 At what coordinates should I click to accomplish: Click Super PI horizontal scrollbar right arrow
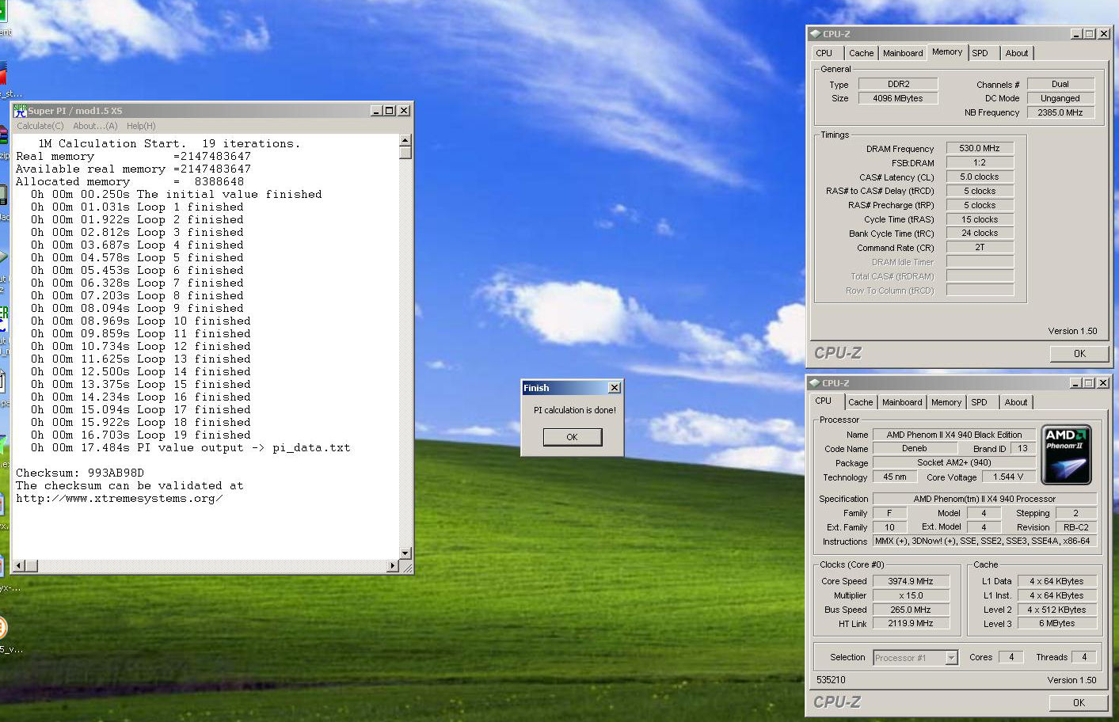[x=393, y=565]
